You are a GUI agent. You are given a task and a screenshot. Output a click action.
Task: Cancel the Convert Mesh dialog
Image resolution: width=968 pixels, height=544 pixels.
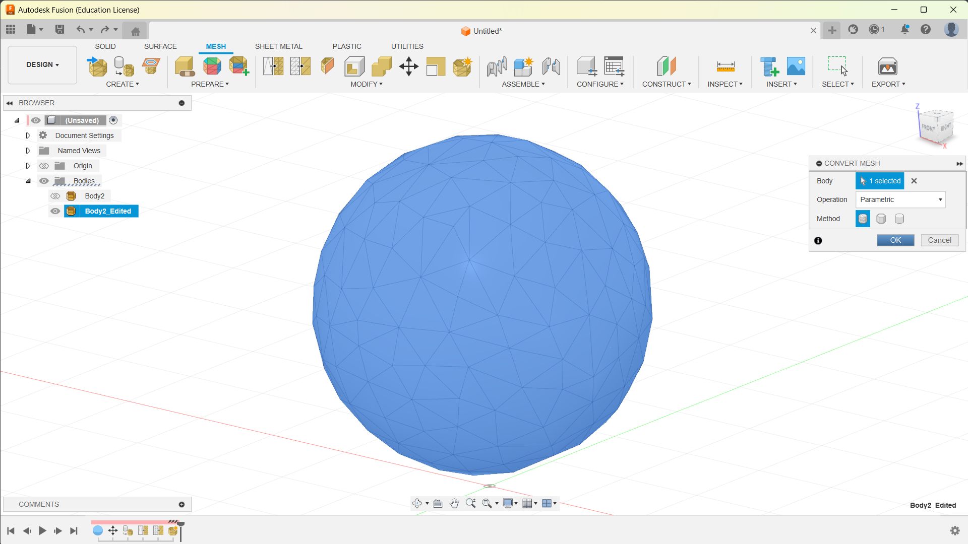coord(939,240)
